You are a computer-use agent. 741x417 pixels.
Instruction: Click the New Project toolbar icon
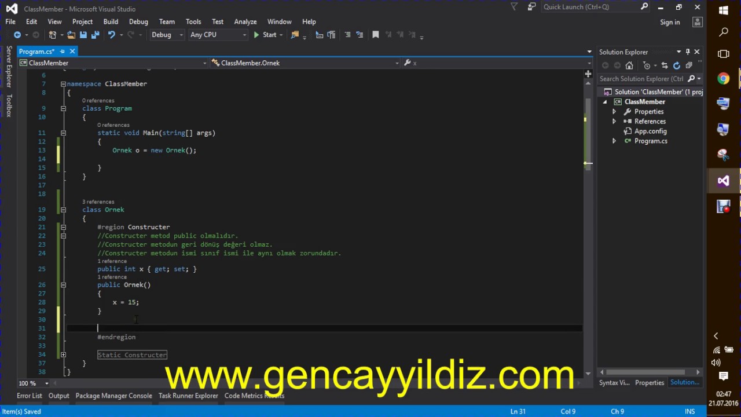pyautogui.click(x=53, y=35)
